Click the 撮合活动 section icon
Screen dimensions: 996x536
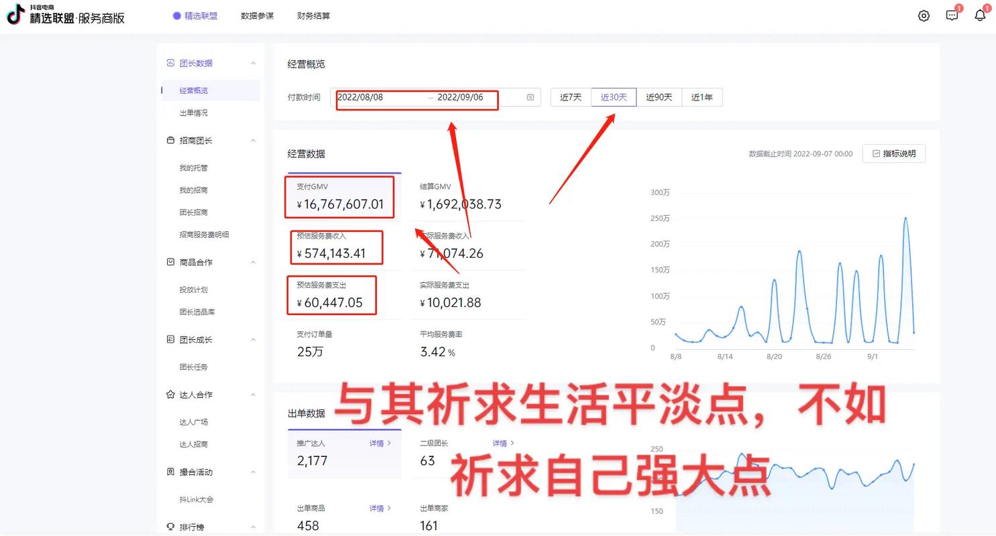click(x=170, y=472)
